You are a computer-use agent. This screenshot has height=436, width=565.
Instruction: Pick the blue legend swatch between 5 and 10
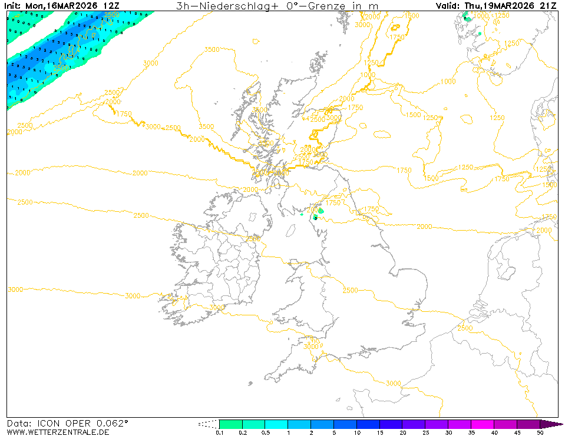coord(345,424)
